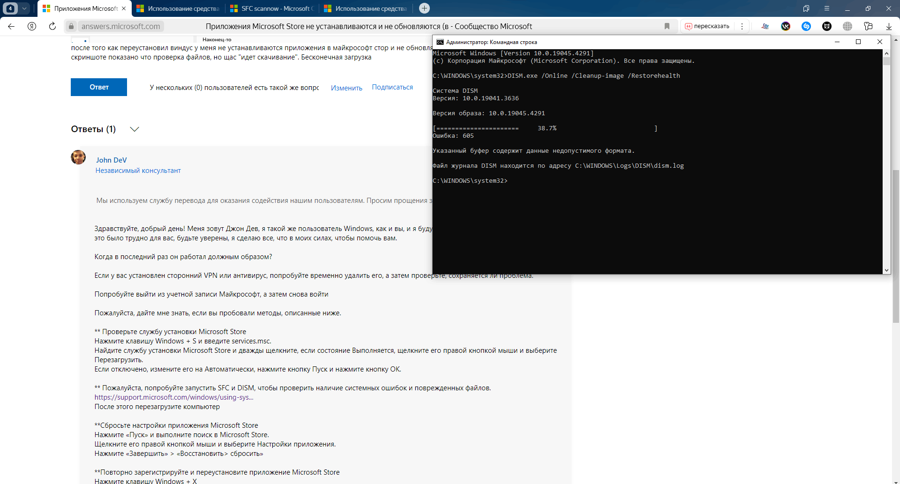Switch to the second tab, Использование средства

pyautogui.click(x=179, y=8)
